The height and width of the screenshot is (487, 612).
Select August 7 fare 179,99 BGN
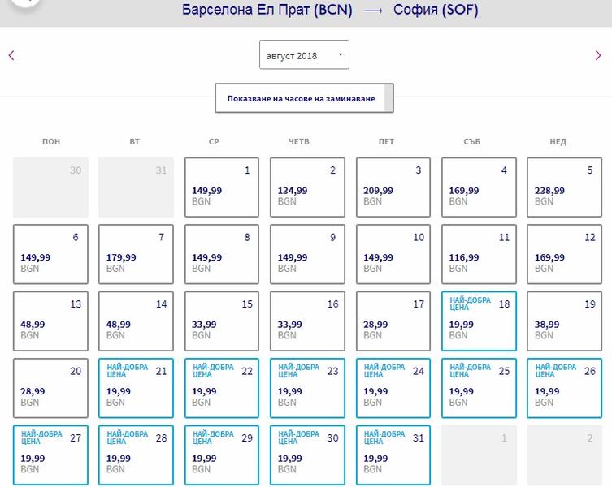(136, 254)
